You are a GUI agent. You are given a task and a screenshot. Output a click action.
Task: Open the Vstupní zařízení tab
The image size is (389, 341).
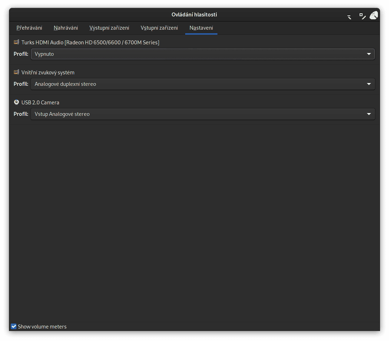click(159, 28)
